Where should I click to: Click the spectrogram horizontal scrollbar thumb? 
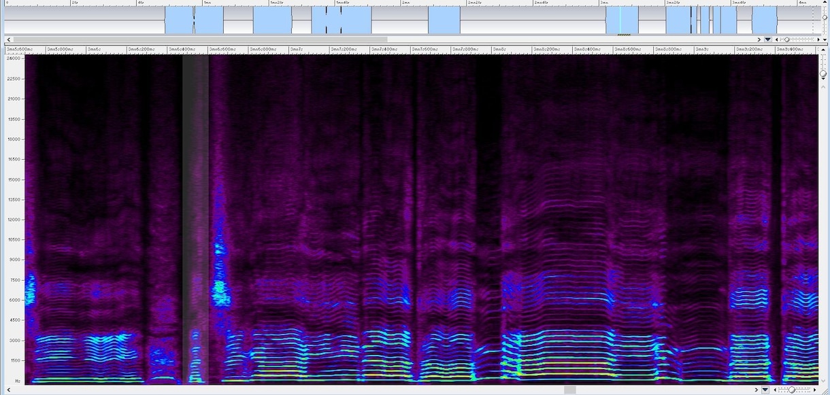tap(570, 390)
